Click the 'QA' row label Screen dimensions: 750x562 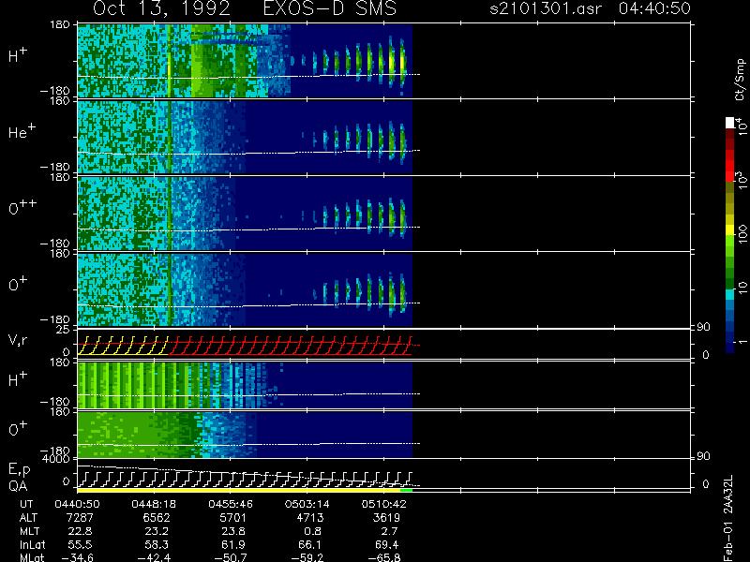18,486
